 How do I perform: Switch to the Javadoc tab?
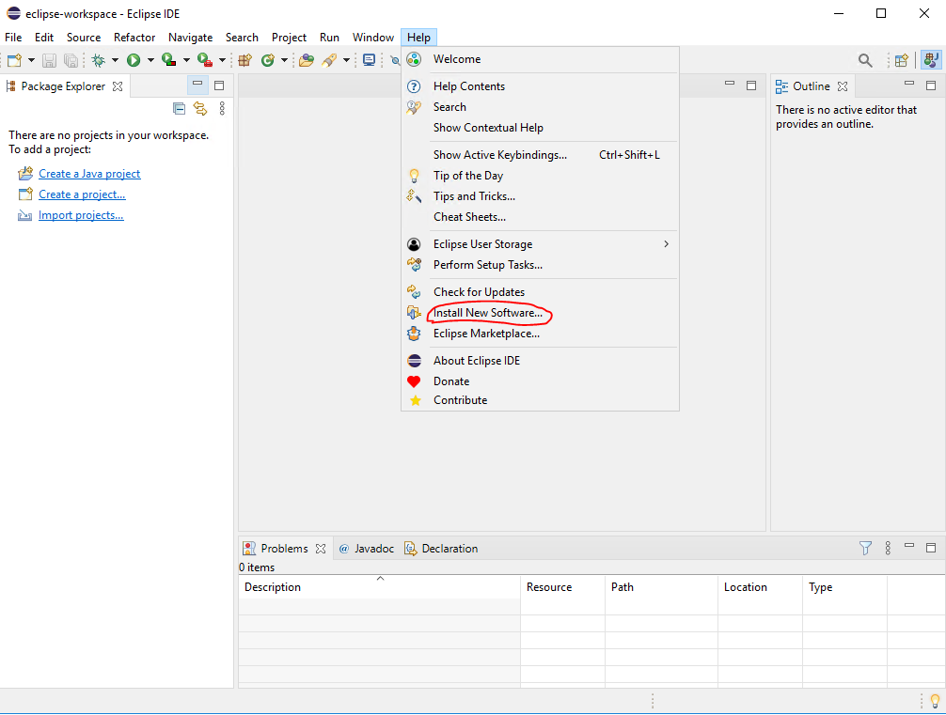367,549
